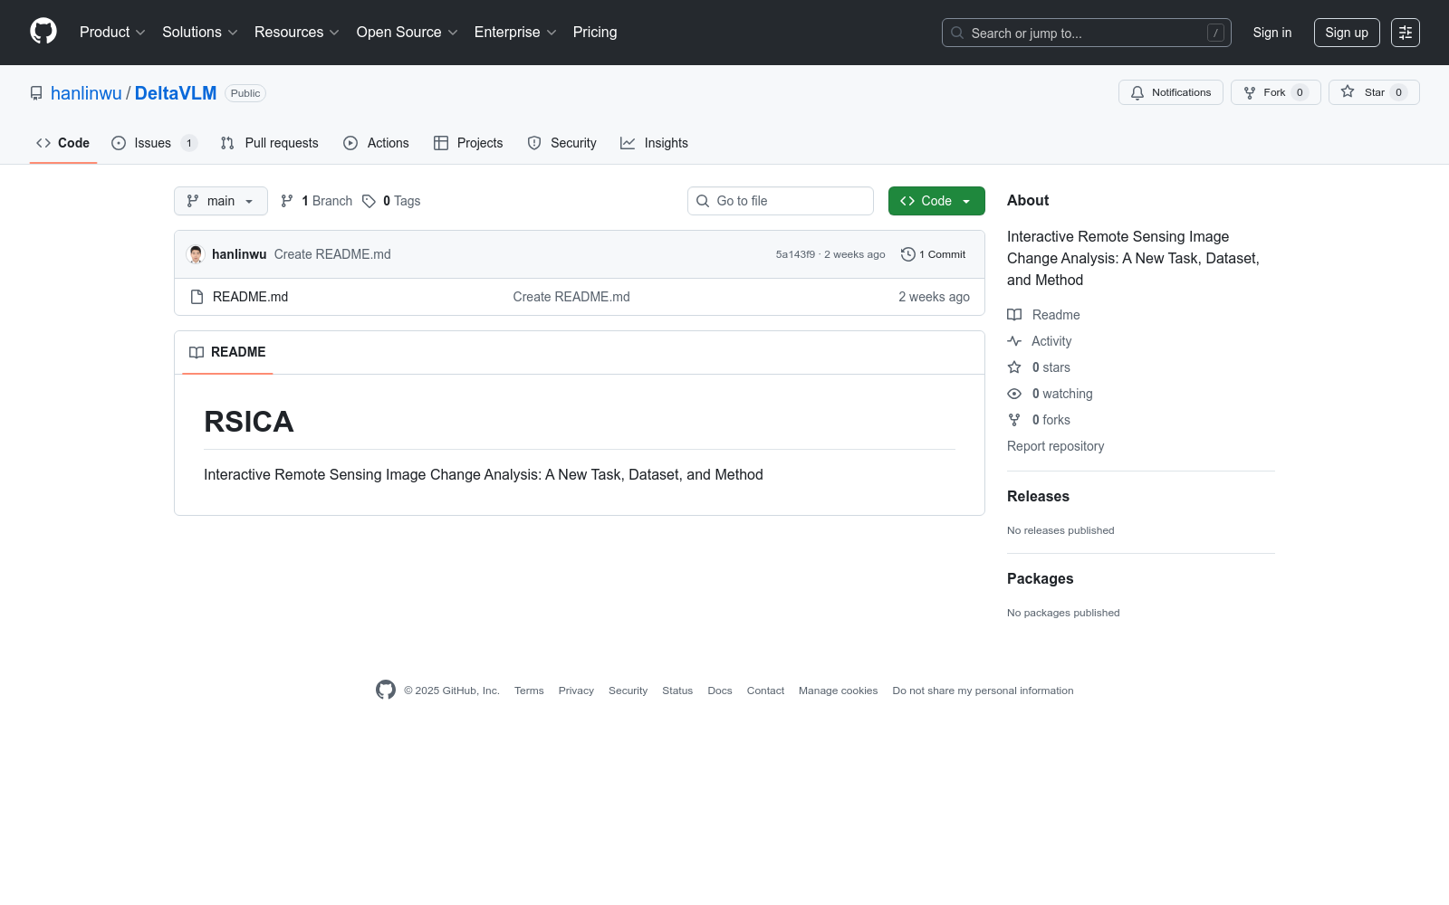Open the footer Terms link
The width and height of the screenshot is (1449, 905).
529,691
